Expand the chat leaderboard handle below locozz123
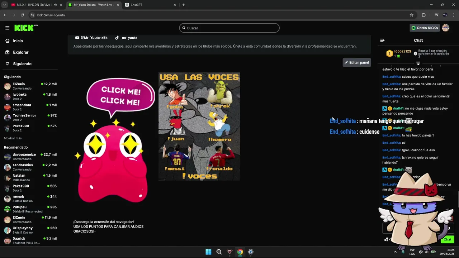The height and width of the screenshot is (258, 459). 418,63
